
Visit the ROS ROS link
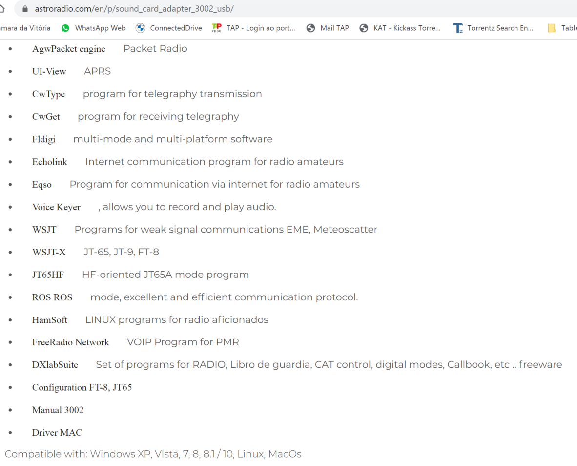tap(52, 297)
